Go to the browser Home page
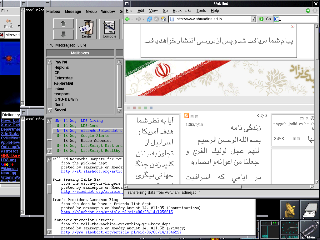Viewport: 320px width, 240px height. coord(163,19)
